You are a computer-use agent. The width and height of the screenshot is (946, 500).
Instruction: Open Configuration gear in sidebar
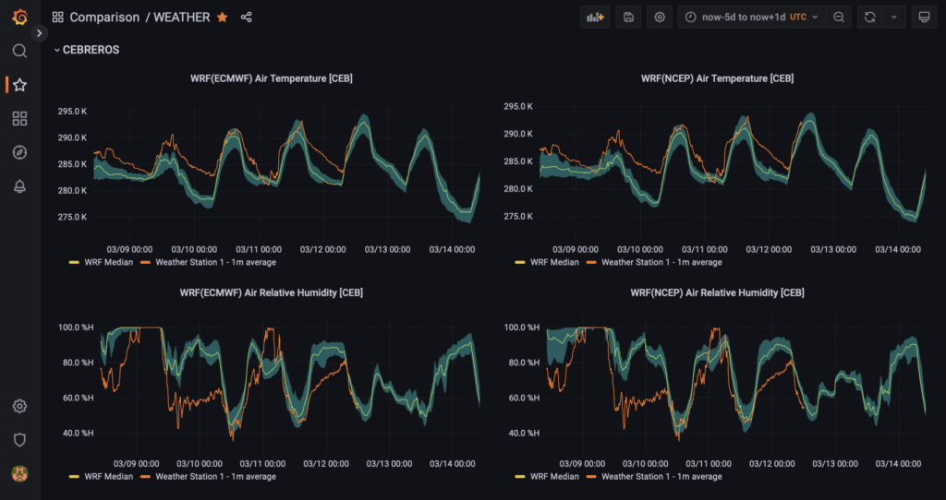[x=20, y=406]
